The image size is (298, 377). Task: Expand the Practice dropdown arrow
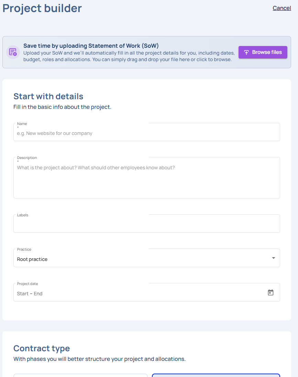[x=274, y=258]
